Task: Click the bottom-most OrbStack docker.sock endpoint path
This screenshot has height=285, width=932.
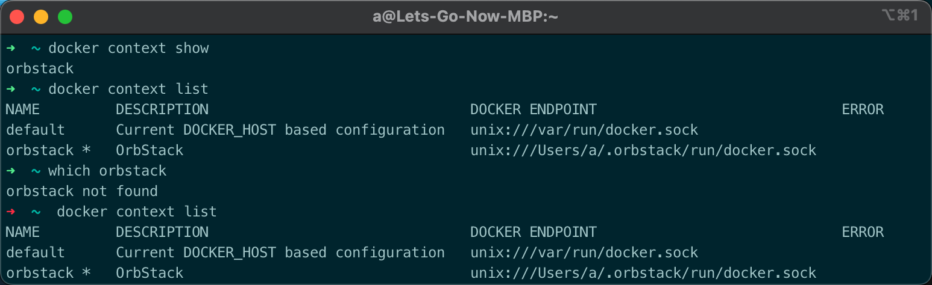Action: (x=643, y=273)
